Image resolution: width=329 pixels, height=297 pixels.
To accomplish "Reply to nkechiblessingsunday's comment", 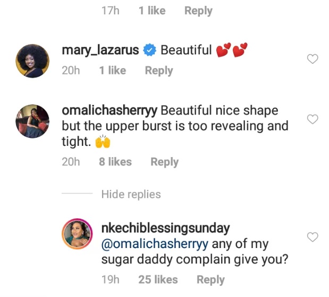I will click(210, 279).
